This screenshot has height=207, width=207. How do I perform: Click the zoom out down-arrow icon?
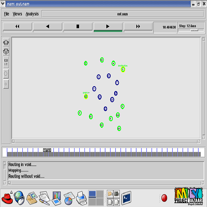(6, 51)
